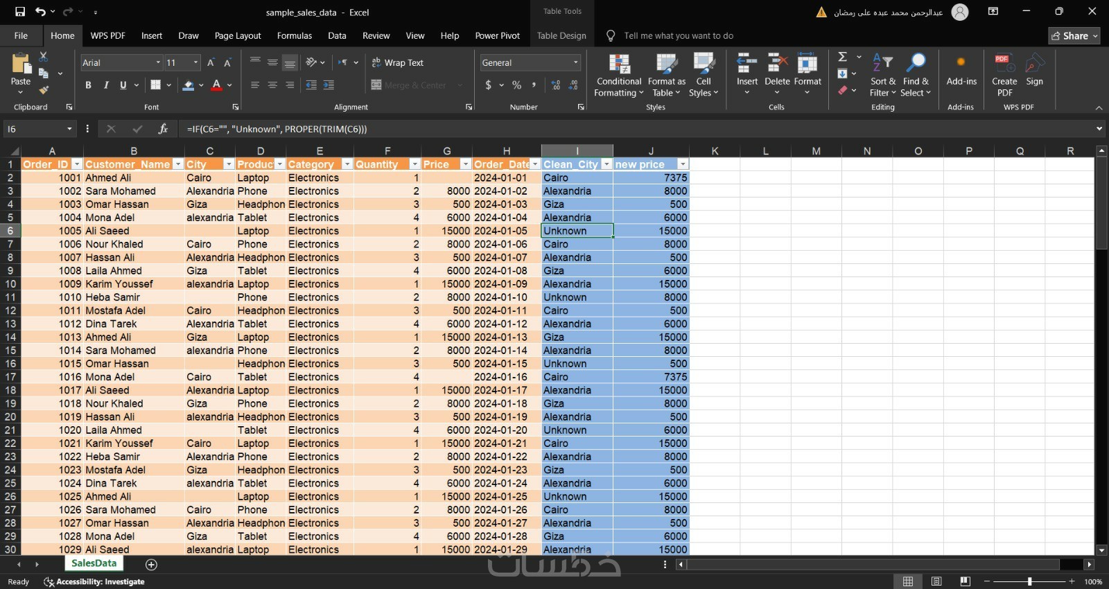Open the Add-ins button
1109x589 pixels.
click(x=961, y=71)
